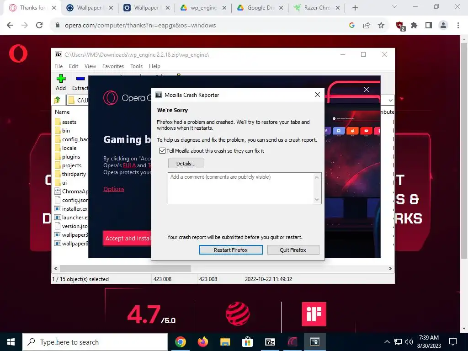Open a new Chrome tab
Image resolution: width=468 pixels, height=351 pixels.
355,8
